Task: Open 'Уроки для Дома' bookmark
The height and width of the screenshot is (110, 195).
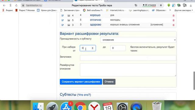Action: pyautogui.click(x=47, y=10)
